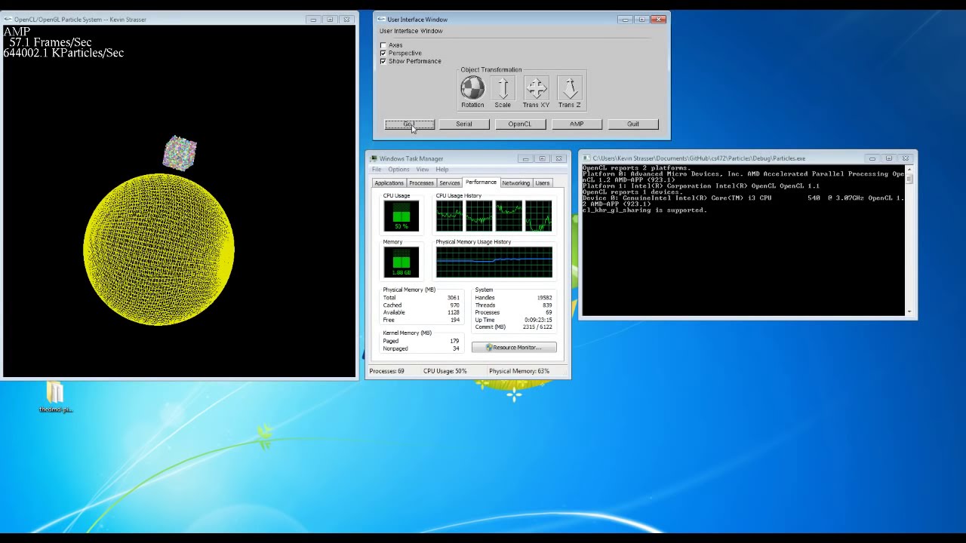Click the last CPU Usage History graph
This screenshot has width=966, height=543.
[539, 216]
